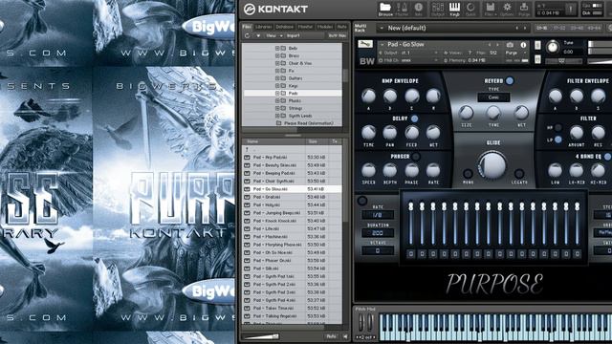Viewport: 612px width, 344px height.
Task: Open the Files disk icon menu
Action: point(490,10)
